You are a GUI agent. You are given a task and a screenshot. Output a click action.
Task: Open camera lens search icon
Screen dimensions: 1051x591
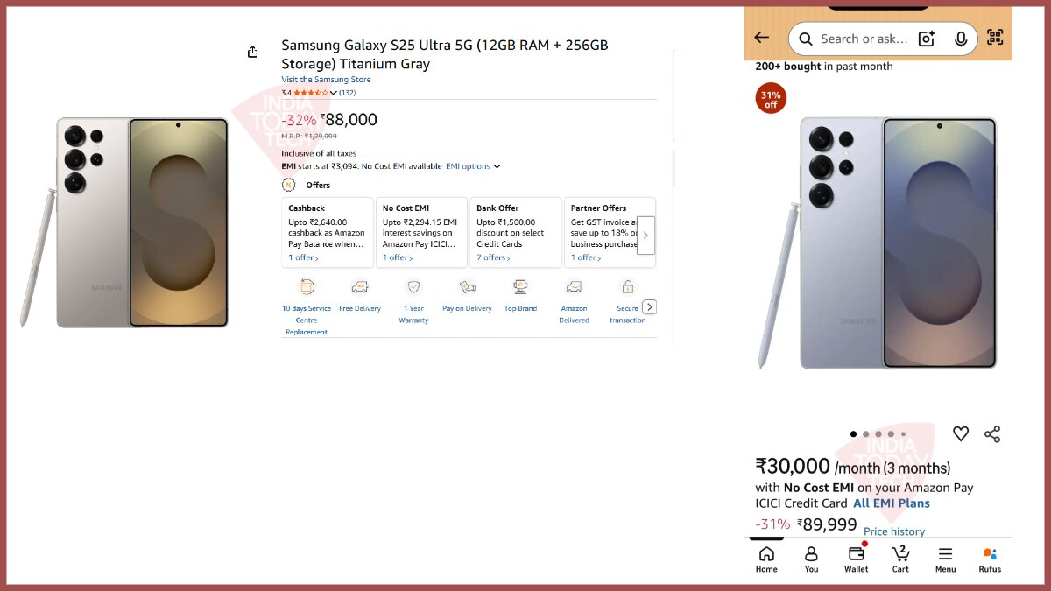927,39
